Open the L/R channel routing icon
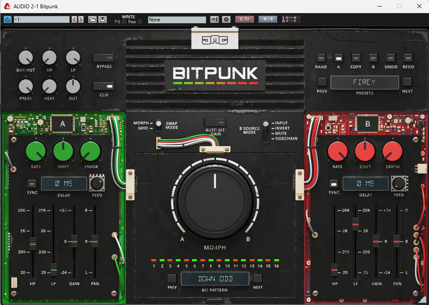Viewport: 429px width, 305px height. [291, 19]
